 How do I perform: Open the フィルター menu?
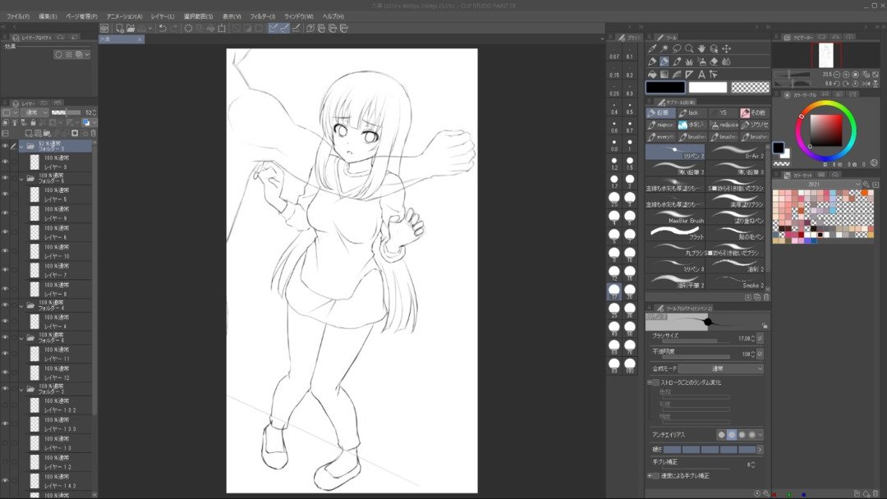tap(263, 16)
